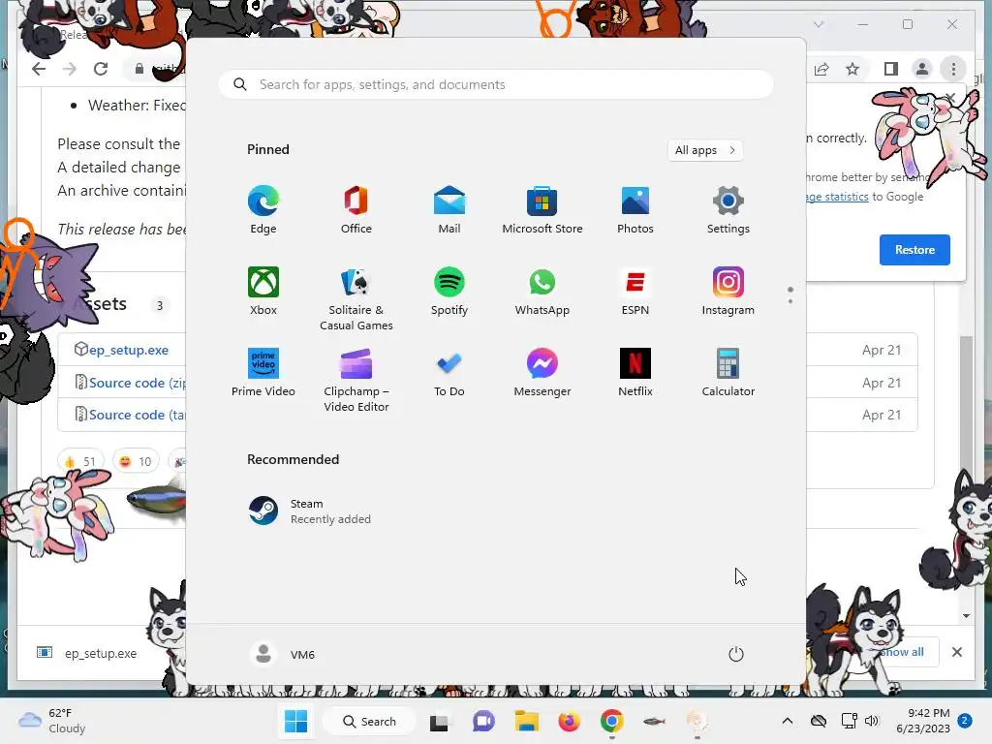Open taskbar Search box
This screenshot has height=744, width=992.
[x=369, y=721]
